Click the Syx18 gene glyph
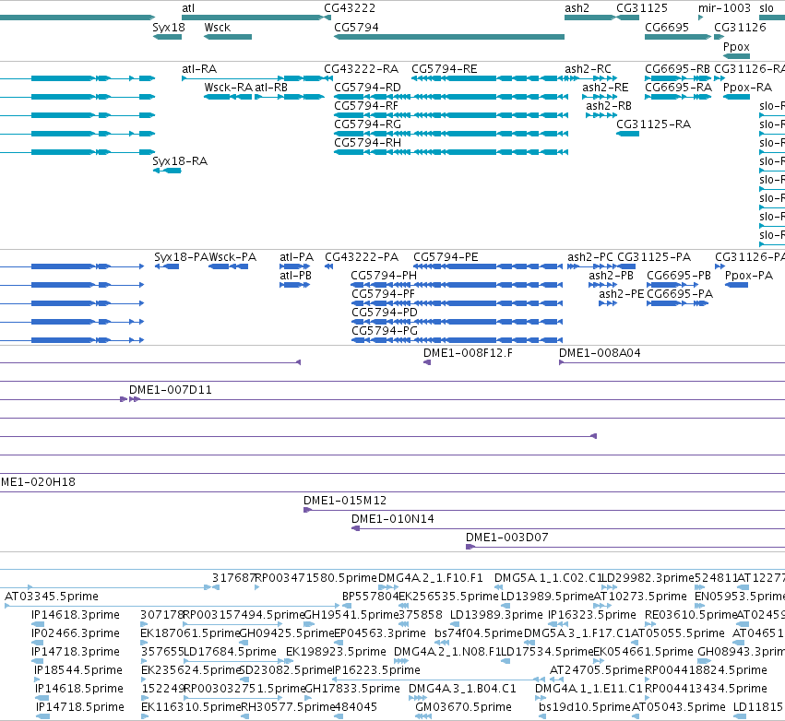The height and width of the screenshot is (721, 785). tap(167, 37)
